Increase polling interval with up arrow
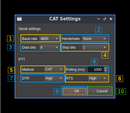130x113 pixels. point(106,68)
